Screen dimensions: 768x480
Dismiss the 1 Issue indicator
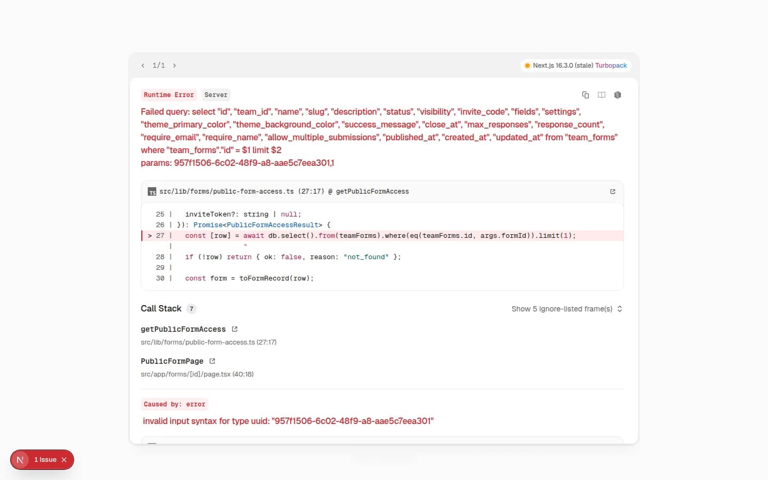tap(64, 460)
